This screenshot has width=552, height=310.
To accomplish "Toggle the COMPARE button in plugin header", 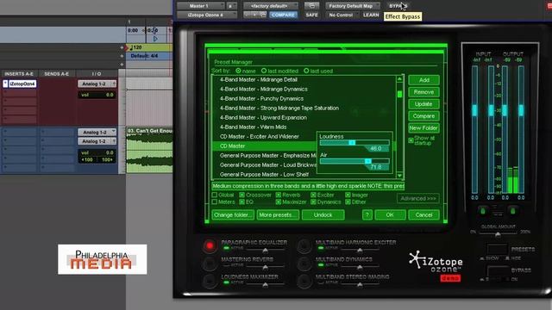I will click(283, 15).
